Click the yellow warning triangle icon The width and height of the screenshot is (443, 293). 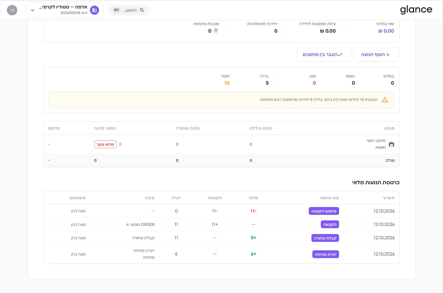[x=385, y=100]
